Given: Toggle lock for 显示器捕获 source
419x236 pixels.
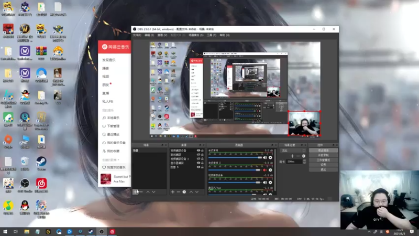Looking at the screenshot, I should (202, 163).
